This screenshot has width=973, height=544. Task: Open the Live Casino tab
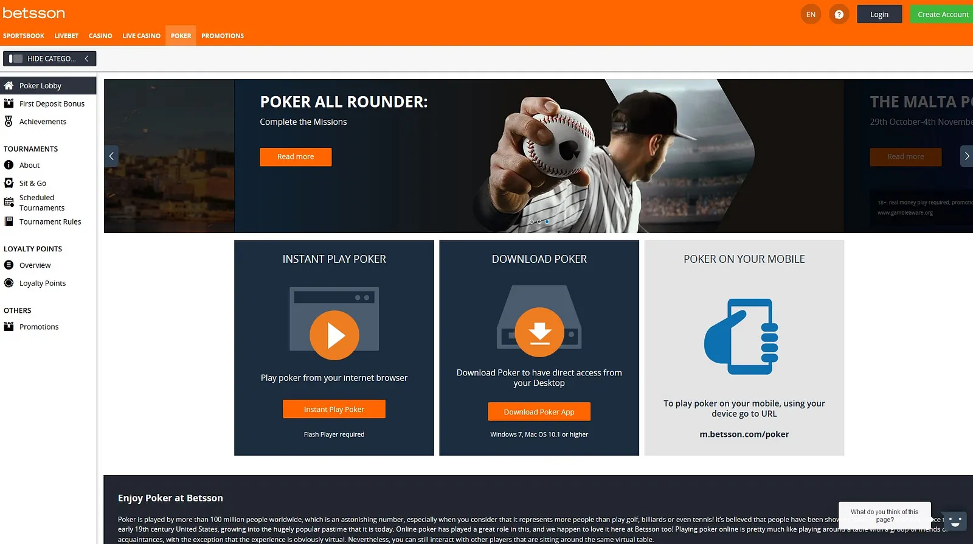coord(141,36)
